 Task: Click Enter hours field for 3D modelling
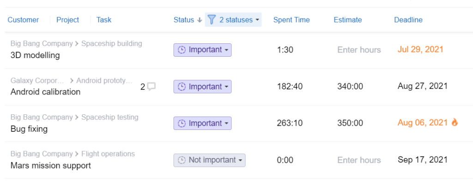tap(359, 50)
